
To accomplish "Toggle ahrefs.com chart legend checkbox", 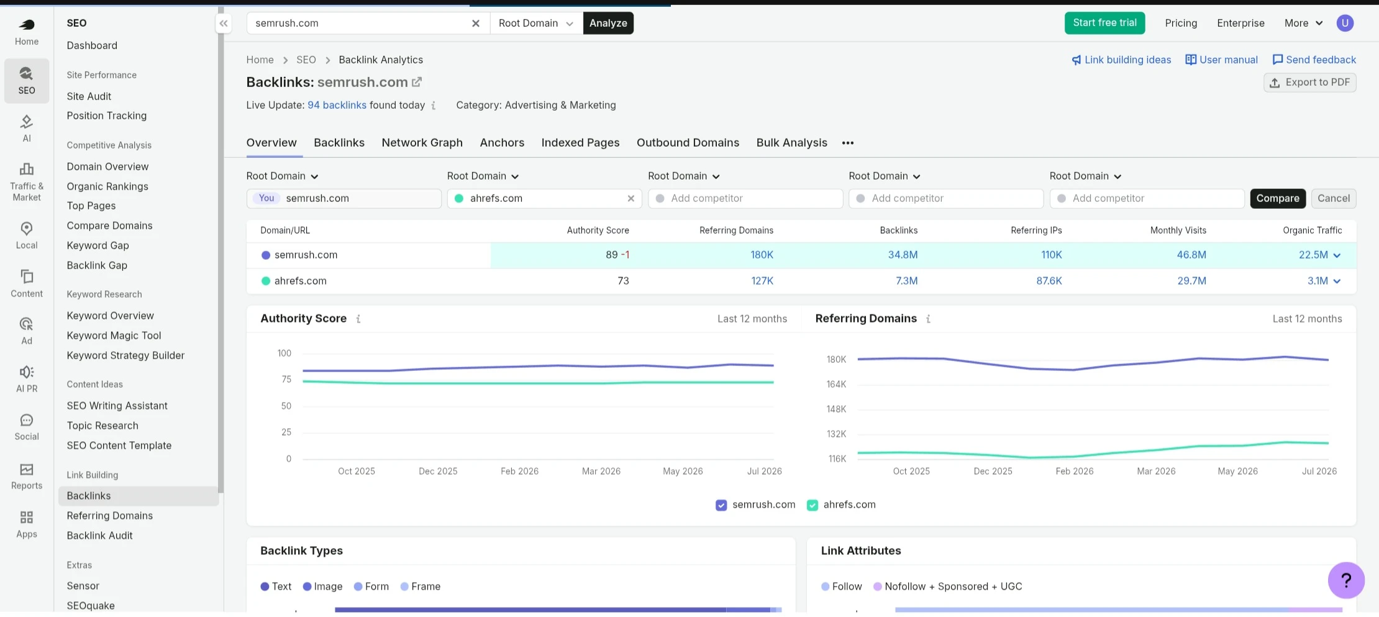I will (812, 505).
